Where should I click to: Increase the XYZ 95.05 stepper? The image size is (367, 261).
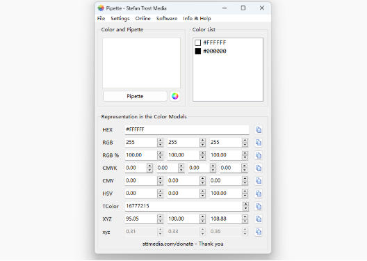(160, 216)
